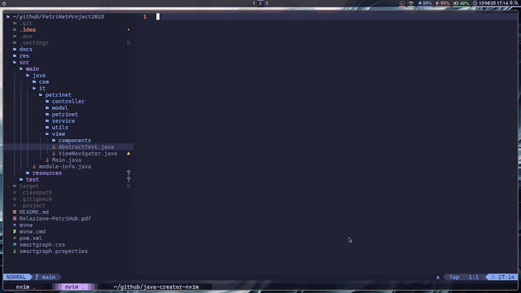
Task: Click the docs folder icon
Action: pos(15,49)
